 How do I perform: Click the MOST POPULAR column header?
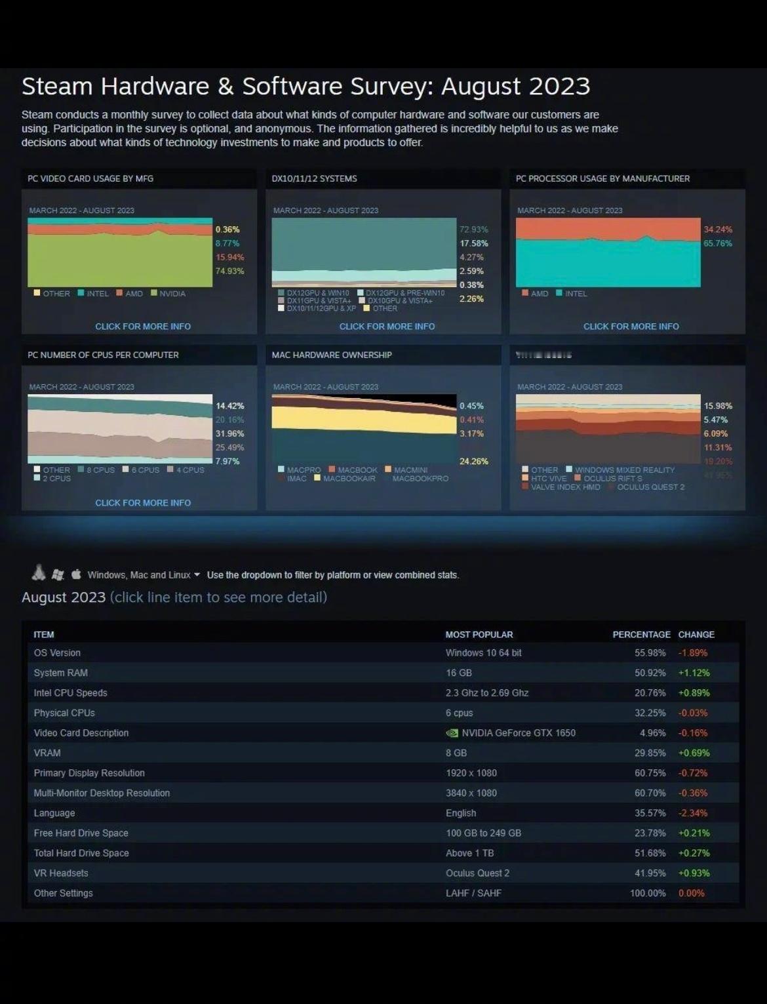coord(479,635)
